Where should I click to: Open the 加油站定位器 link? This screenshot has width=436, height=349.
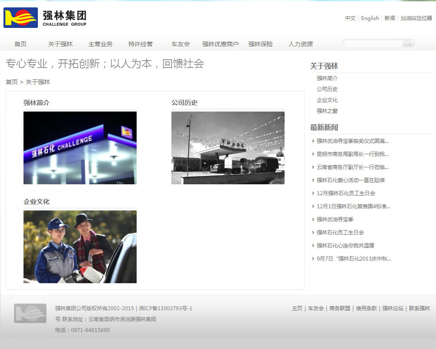[x=416, y=18]
